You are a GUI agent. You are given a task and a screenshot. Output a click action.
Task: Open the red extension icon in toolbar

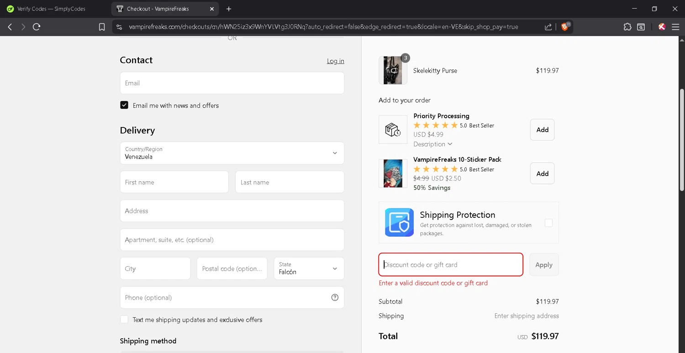(x=662, y=27)
